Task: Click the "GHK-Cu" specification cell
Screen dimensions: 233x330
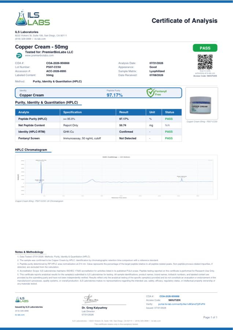Action: (x=68, y=132)
